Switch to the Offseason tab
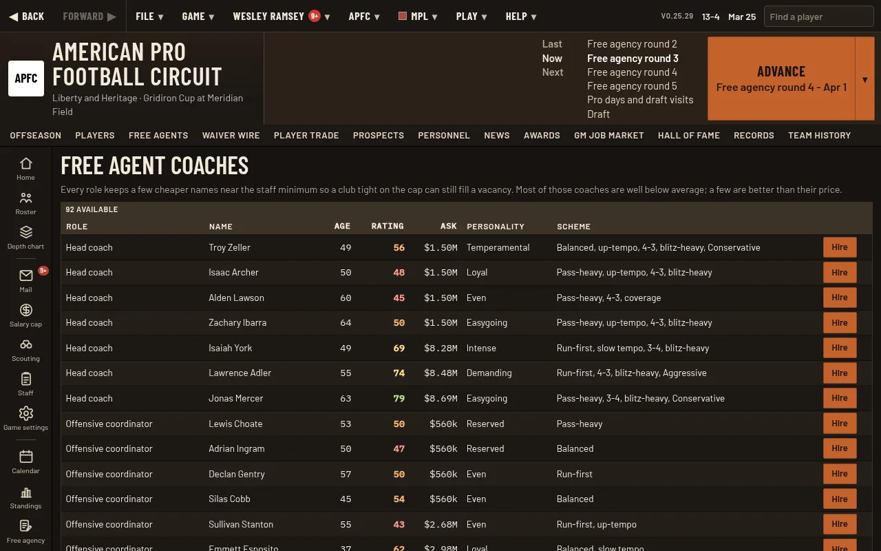This screenshot has height=551, width=881. point(36,136)
